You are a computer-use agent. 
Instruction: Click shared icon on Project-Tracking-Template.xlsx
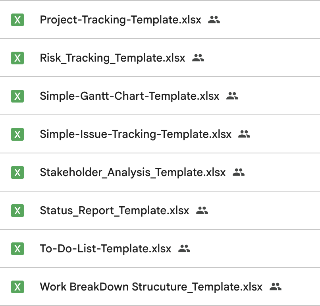click(214, 20)
